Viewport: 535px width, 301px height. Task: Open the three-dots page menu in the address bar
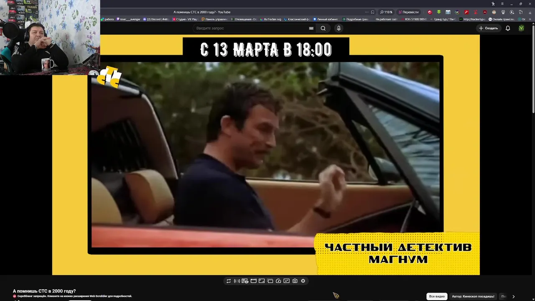pos(367,12)
